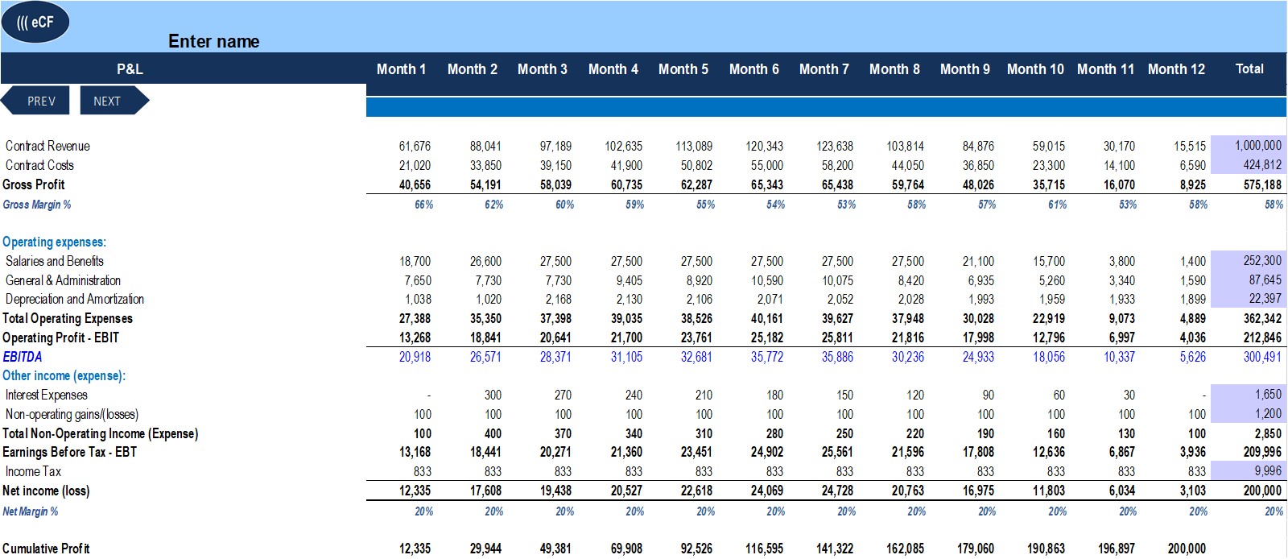Select the Month 3 column header
The width and height of the screenshot is (1288, 559).
542,69
